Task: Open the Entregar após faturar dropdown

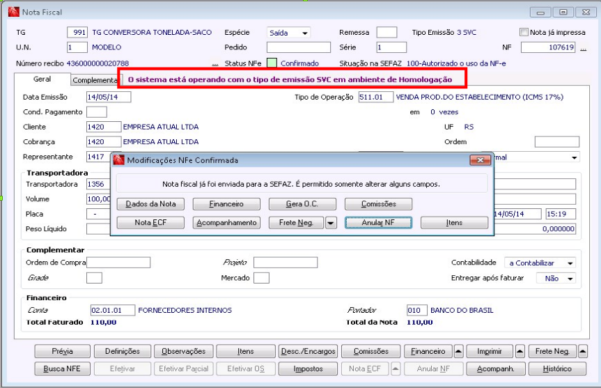Action: pos(570,279)
